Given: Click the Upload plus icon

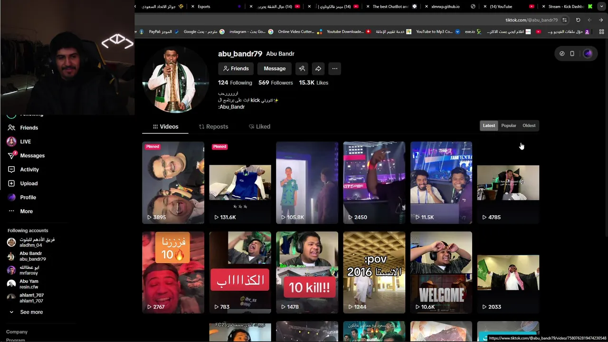Looking at the screenshot, I should click(11, 183).
